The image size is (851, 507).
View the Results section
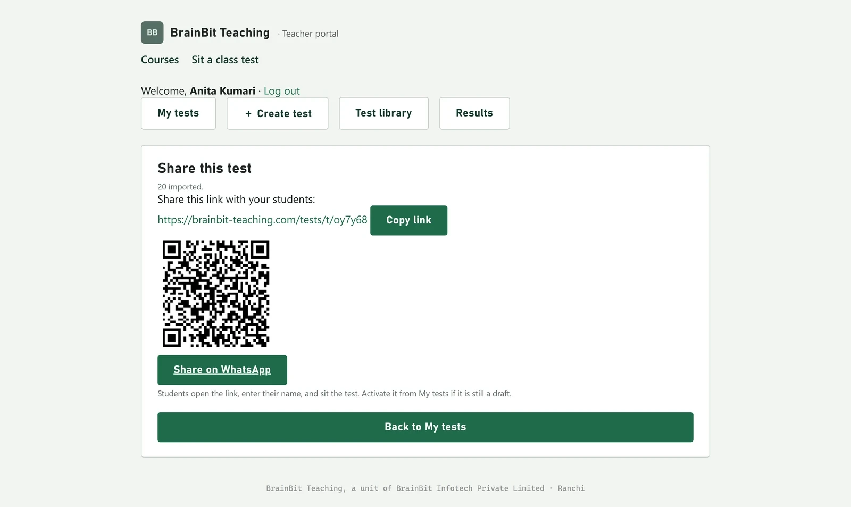[474, 113]
